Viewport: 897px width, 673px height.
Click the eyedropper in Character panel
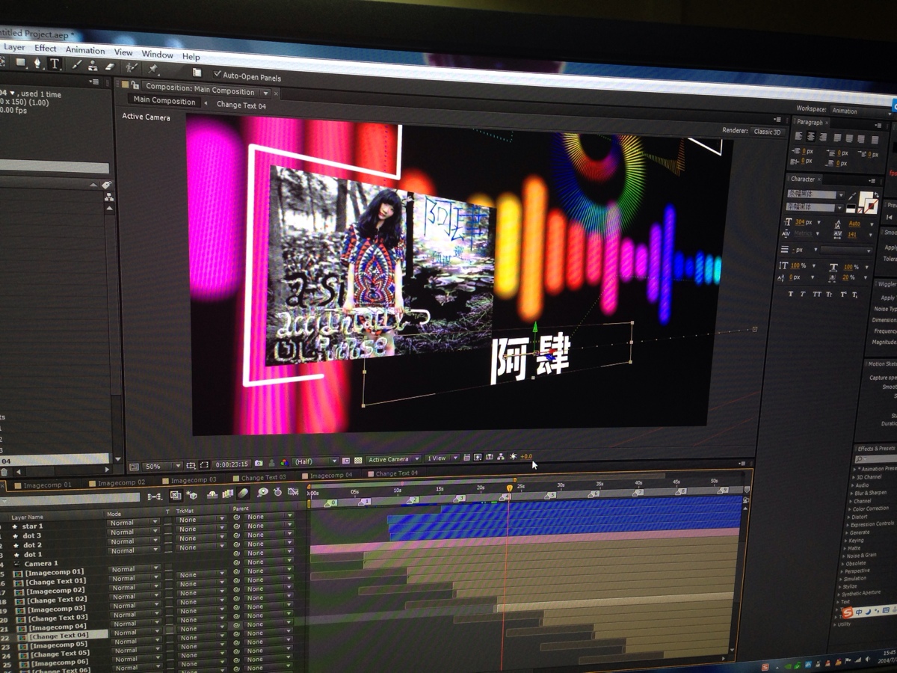point(852,197)
